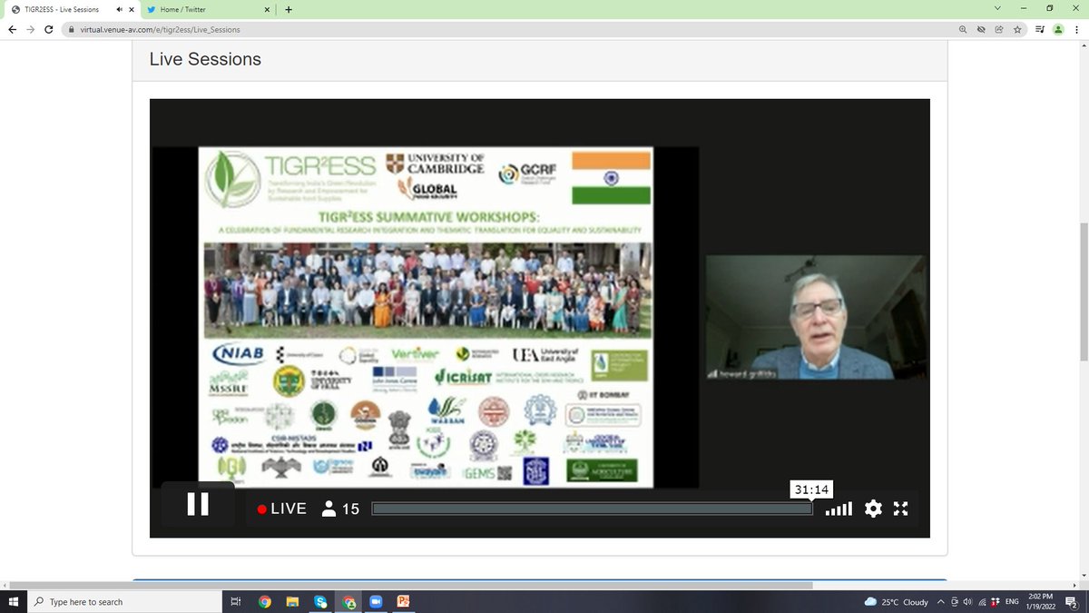Image resolution: width=1089 pixels, height=613 pixels.
Task: Expand the tab search dropdown arrow
Action: point(997,8)
